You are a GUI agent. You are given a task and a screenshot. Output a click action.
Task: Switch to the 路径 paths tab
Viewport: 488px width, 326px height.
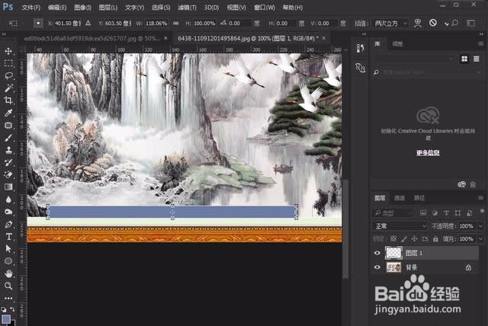point(419,198)
